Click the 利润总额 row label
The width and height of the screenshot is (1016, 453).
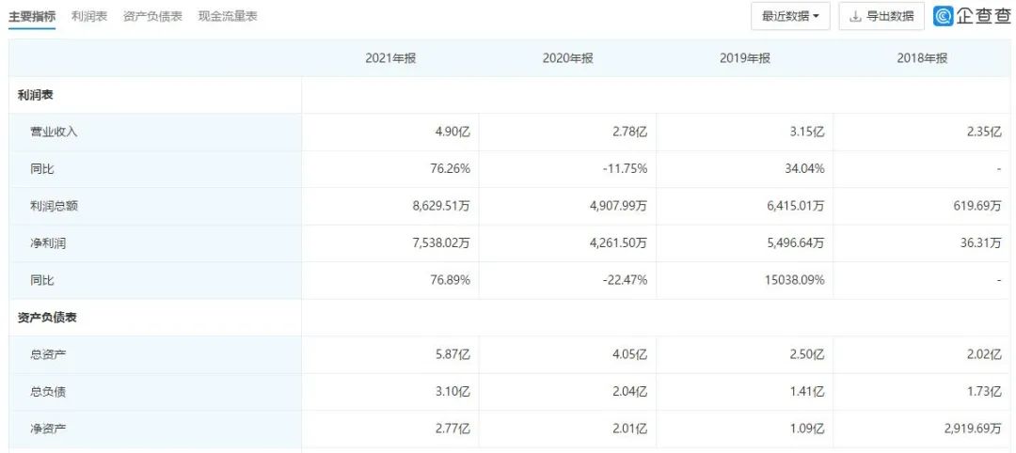coord(54,207)
